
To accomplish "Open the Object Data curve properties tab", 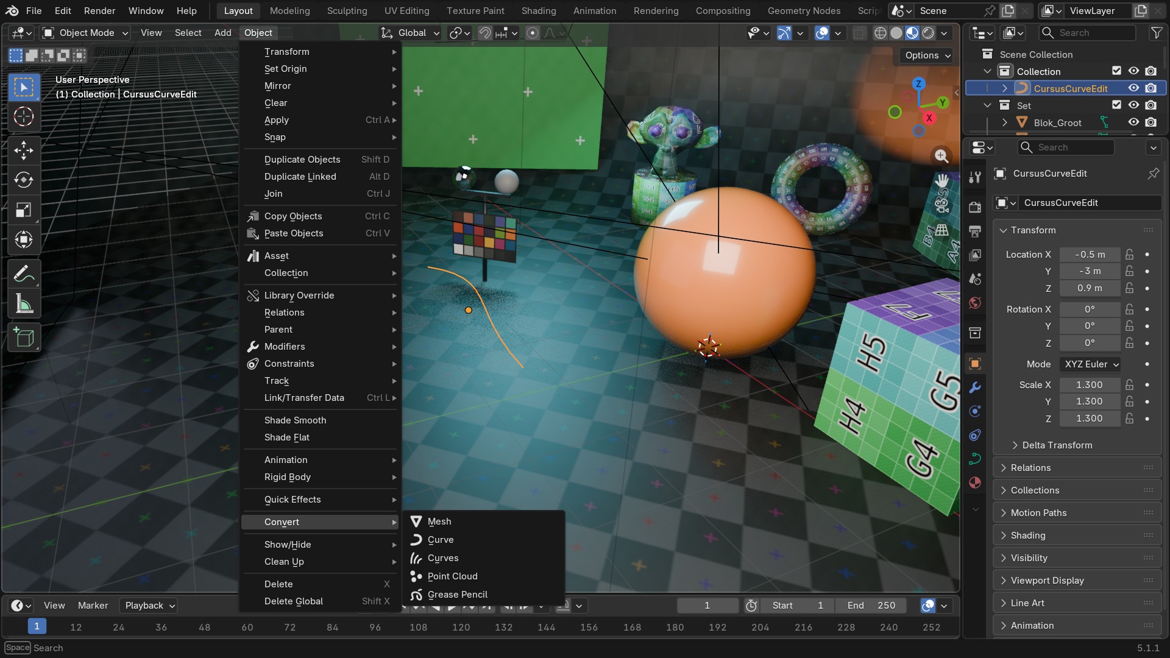I will pos(975,459).
